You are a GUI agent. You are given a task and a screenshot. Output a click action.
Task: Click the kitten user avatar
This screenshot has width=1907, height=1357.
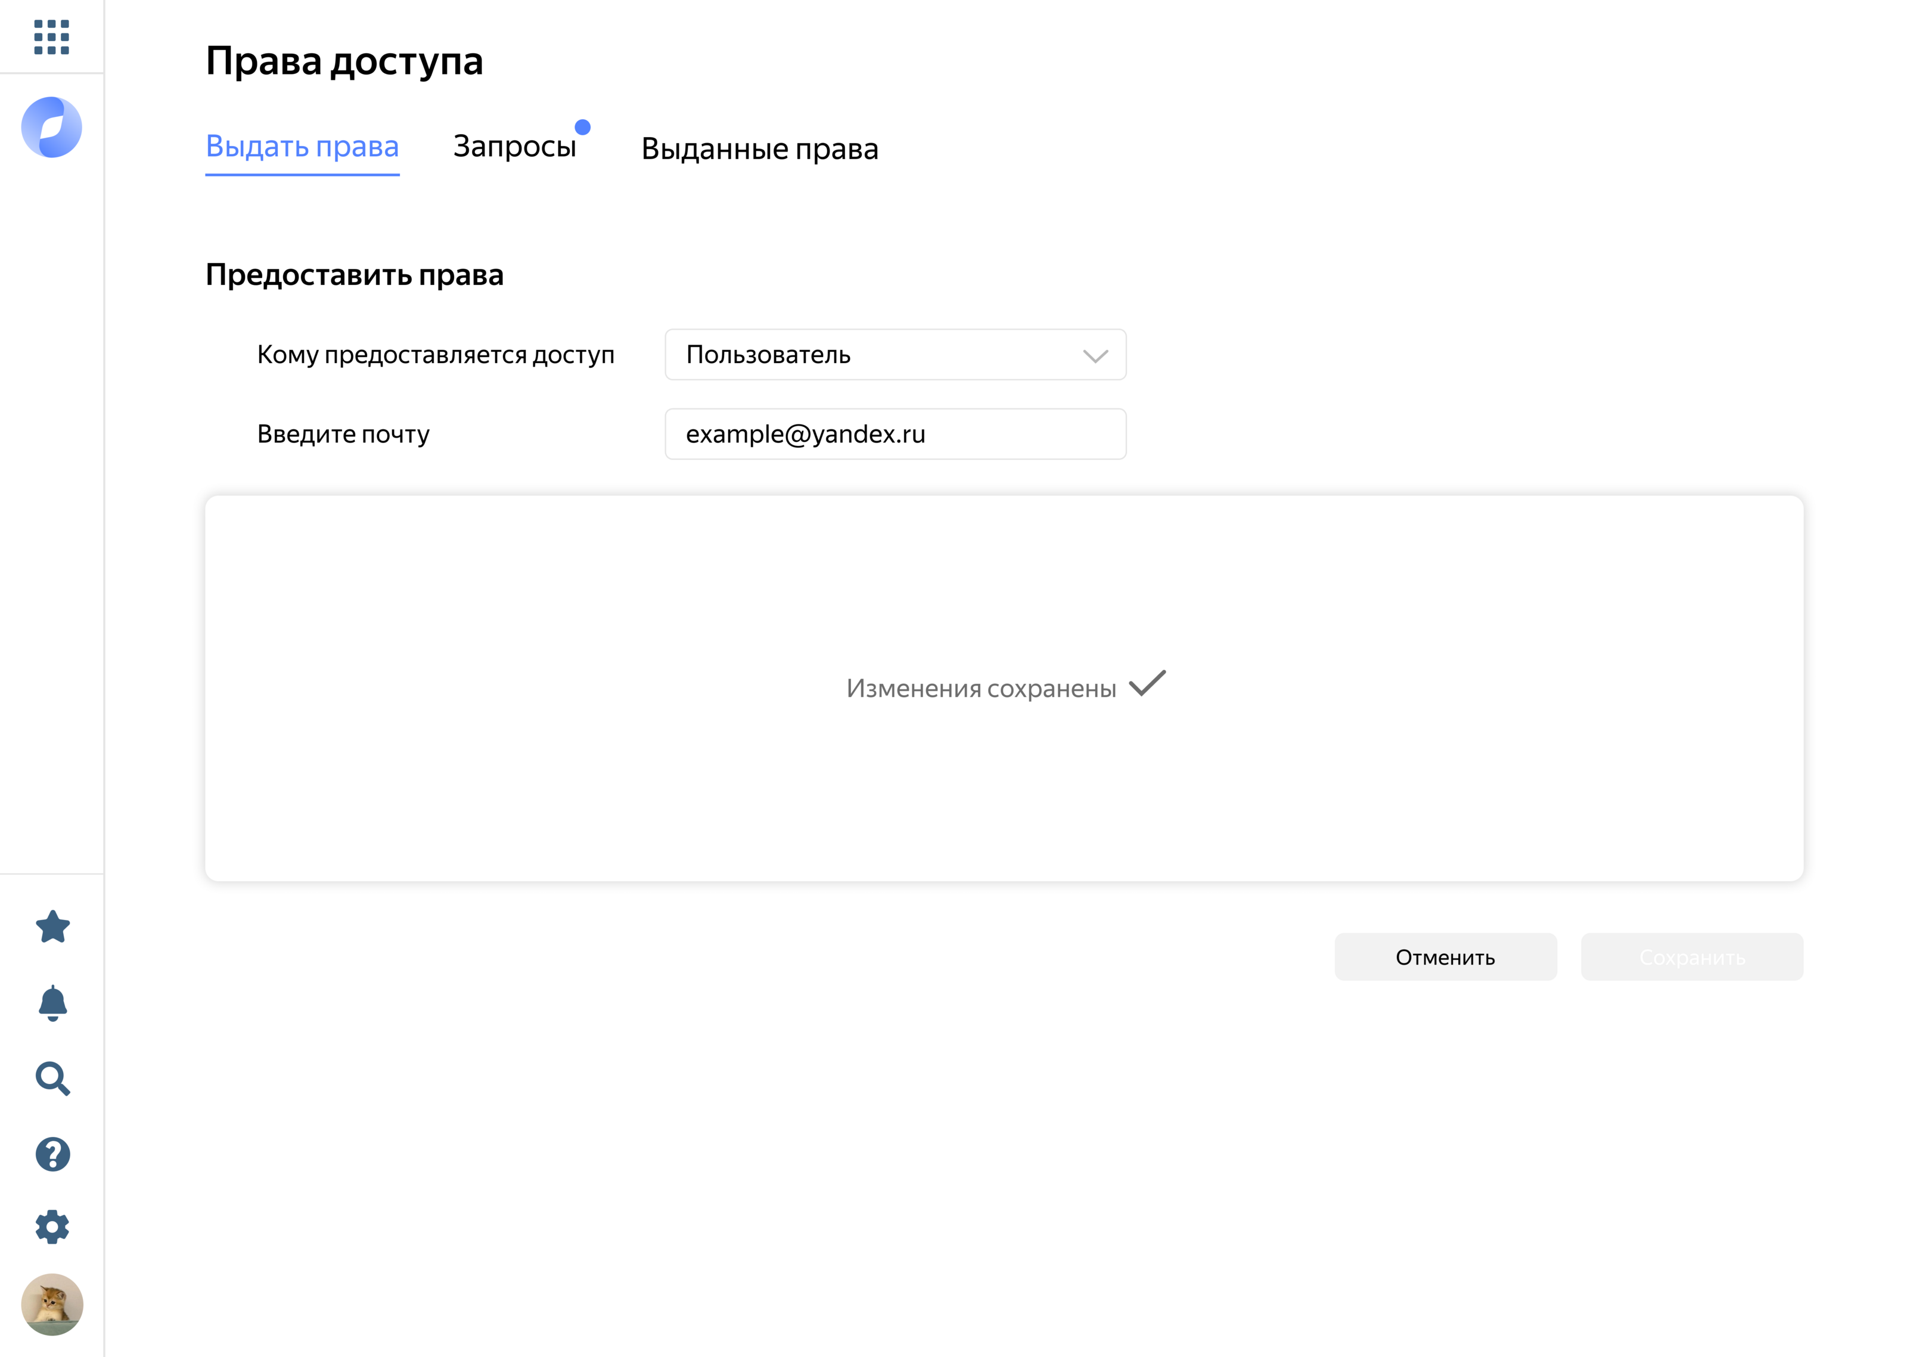[52, 1305]
